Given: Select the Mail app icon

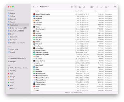Looking at the screenshot, I should (x=34, y=67).
